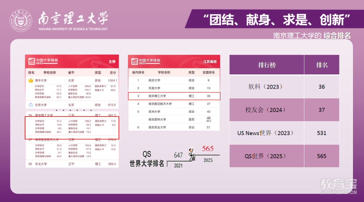Click the red 565 in the QS graphic

point(208,148)
